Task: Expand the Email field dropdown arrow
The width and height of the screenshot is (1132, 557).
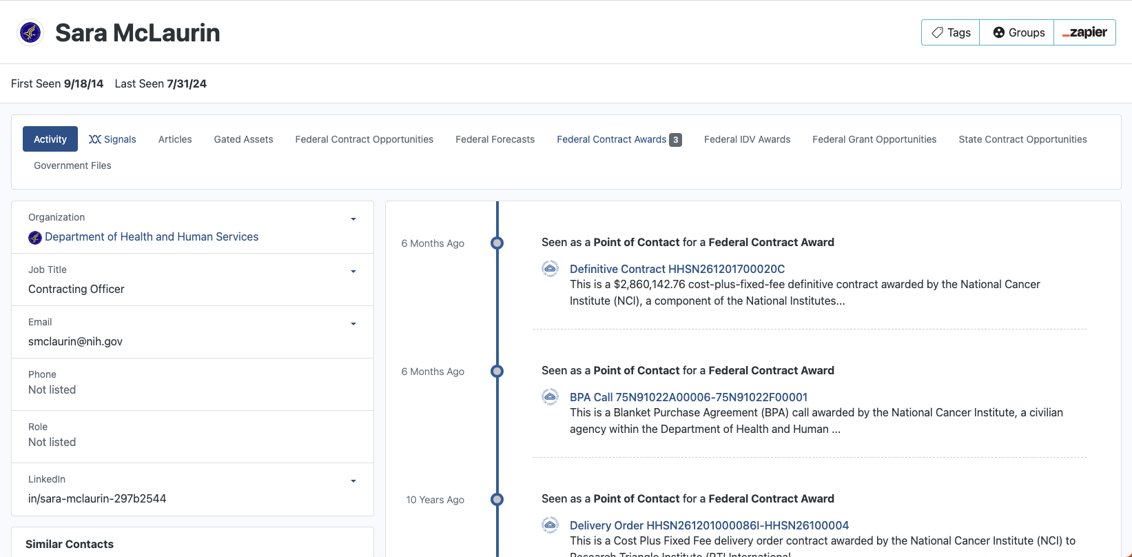Action: click(x=353, y=324)
